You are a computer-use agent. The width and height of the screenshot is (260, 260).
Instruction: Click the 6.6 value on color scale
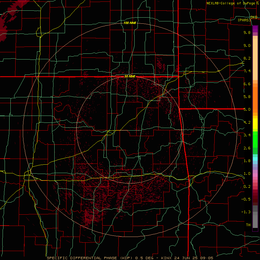(247, 84)
